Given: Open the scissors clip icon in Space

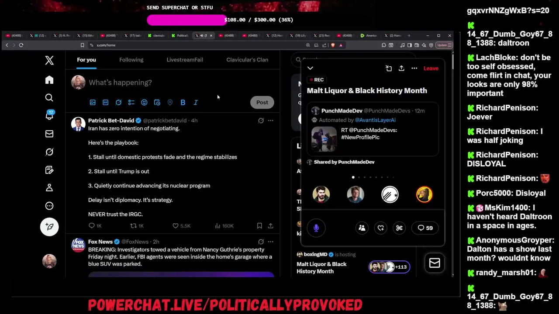Looking at the screenshot, I should [399, 228].
